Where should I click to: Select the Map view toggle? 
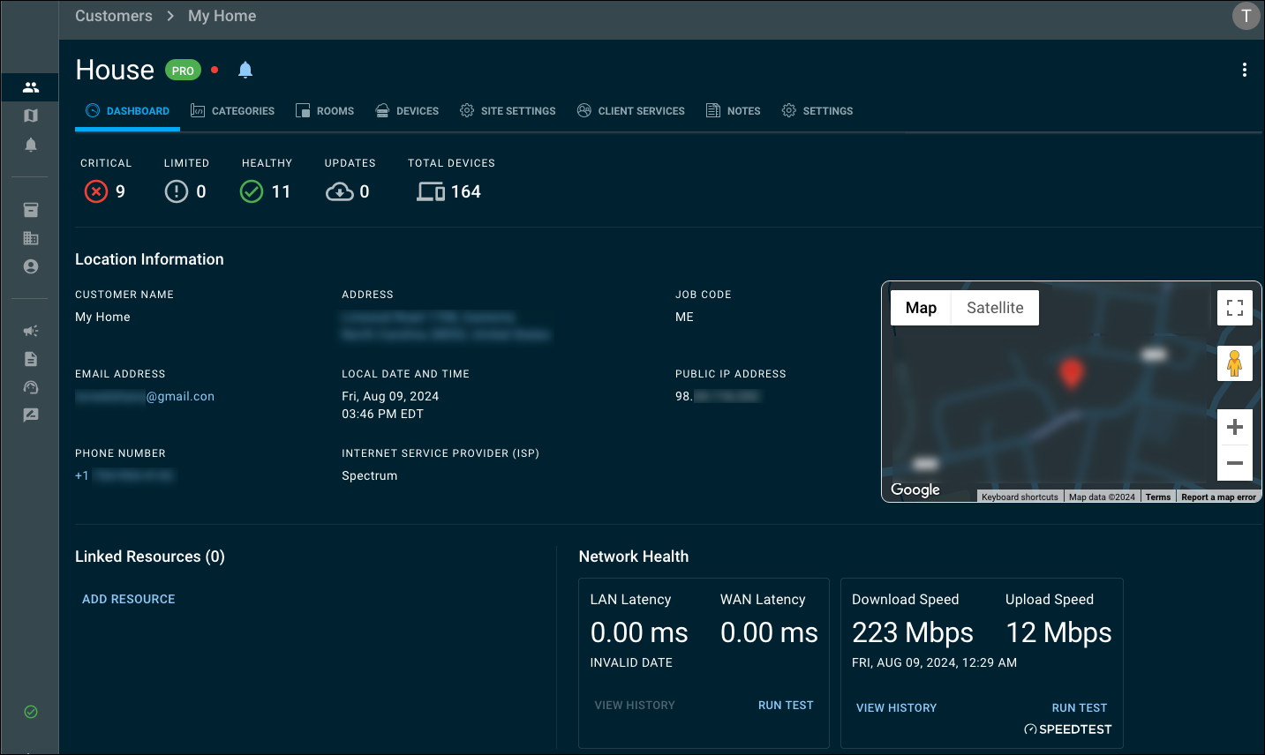tap(920, 308)
